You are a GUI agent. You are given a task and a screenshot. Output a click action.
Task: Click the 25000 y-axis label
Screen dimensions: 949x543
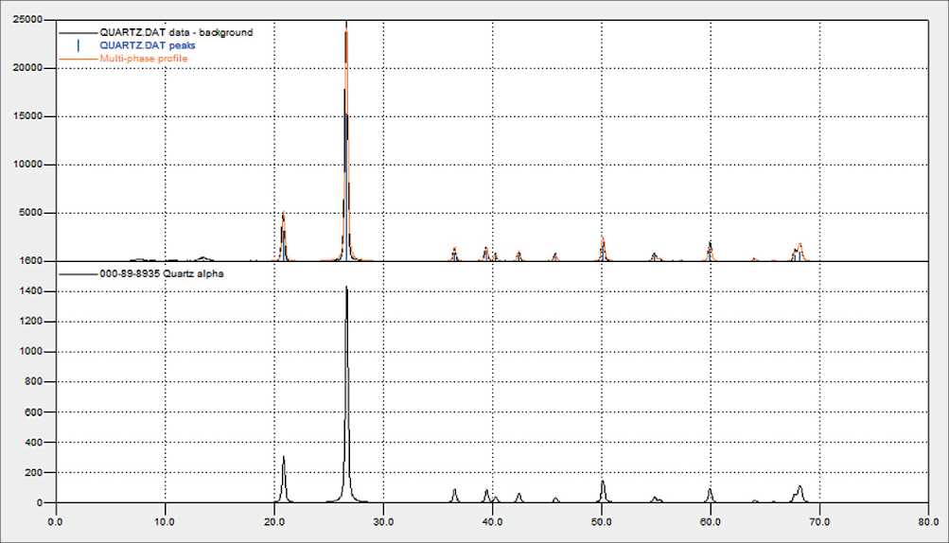(27, 19)
